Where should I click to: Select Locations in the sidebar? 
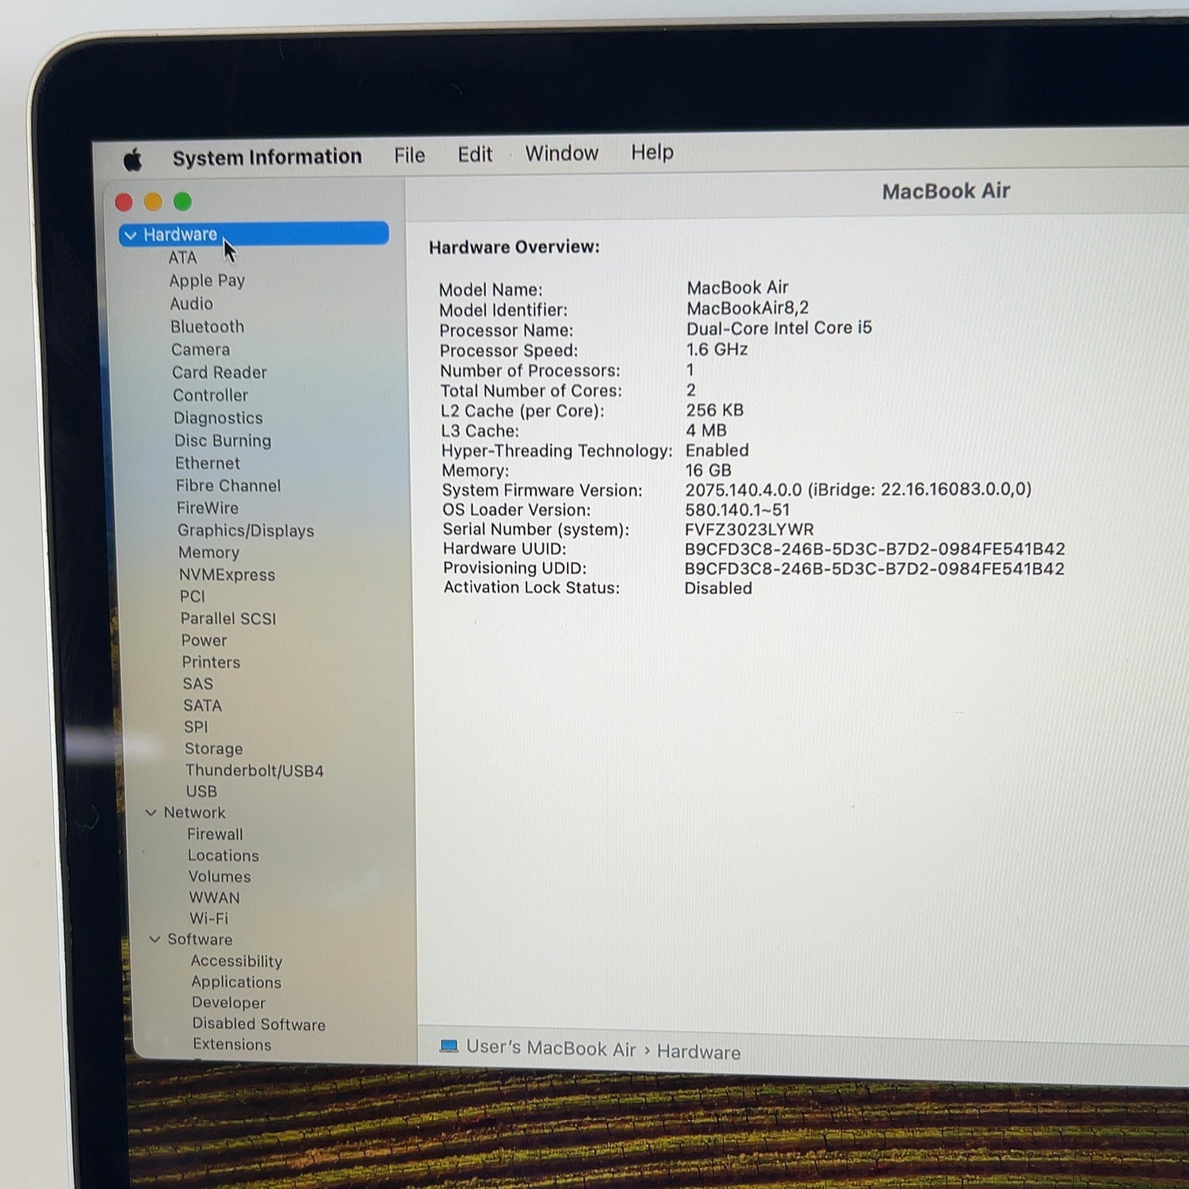(x=223, y=855)
